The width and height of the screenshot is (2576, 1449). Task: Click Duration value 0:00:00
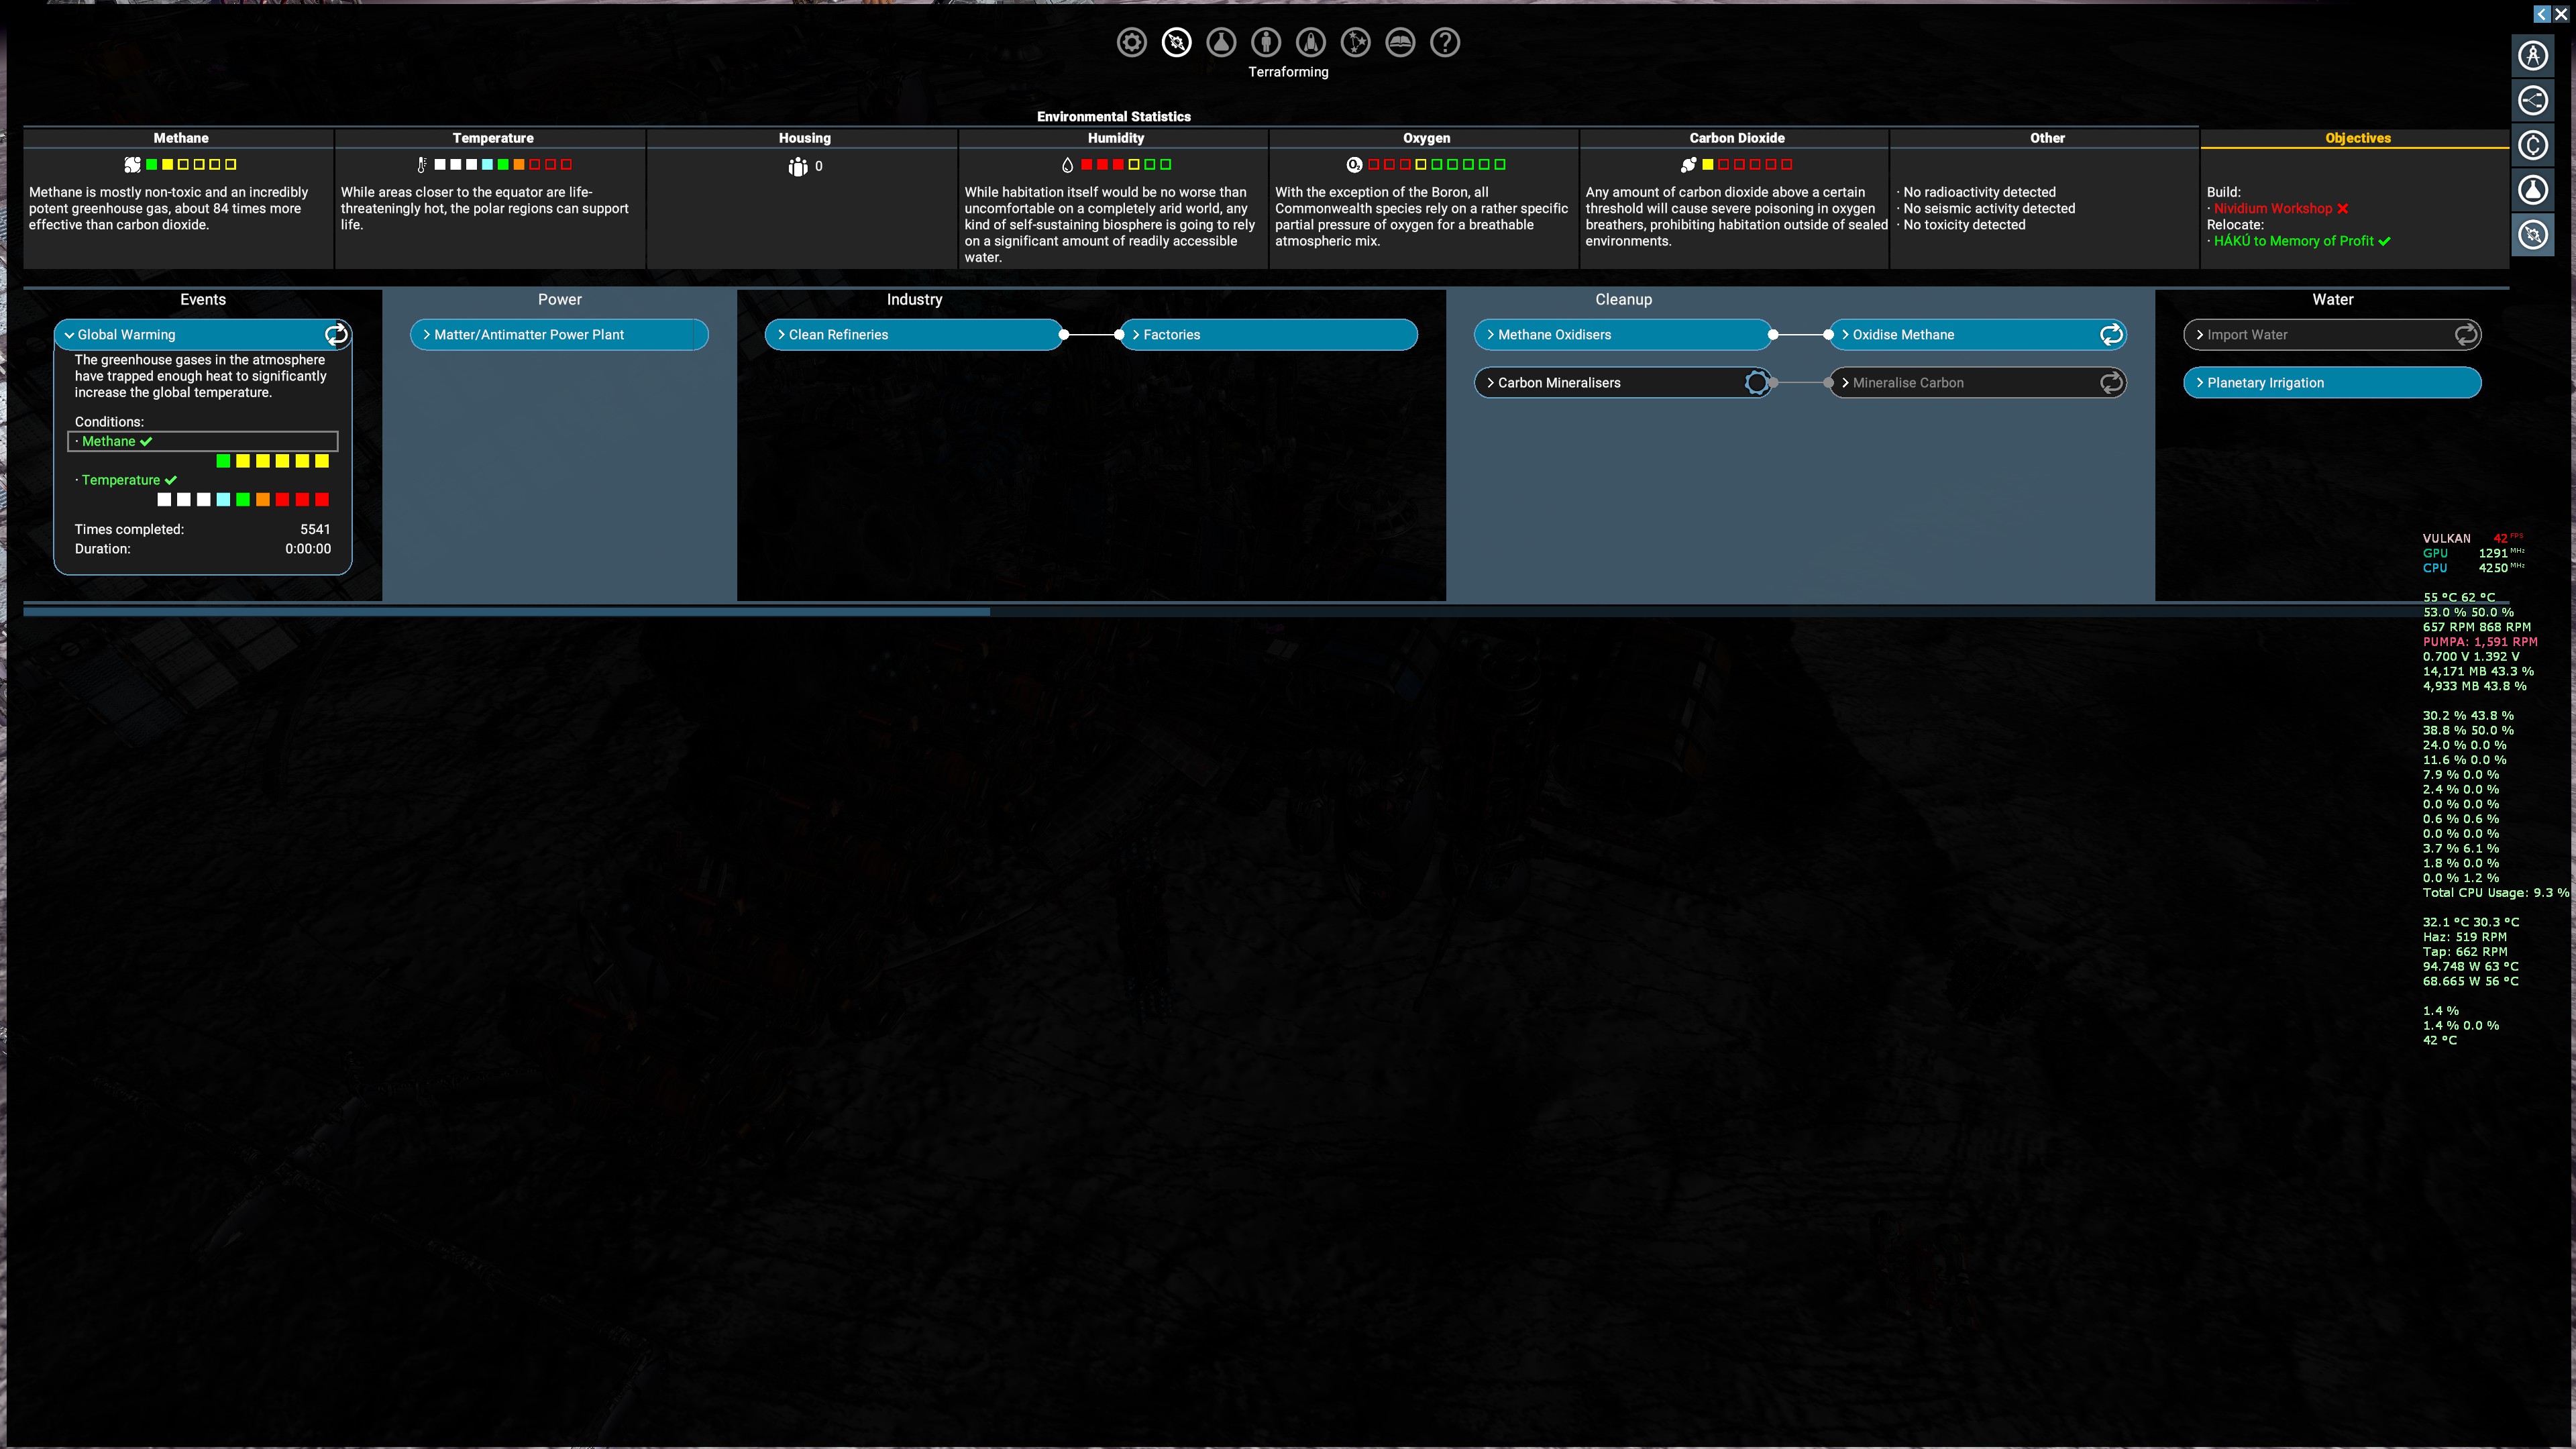click(x=308, y=548)
